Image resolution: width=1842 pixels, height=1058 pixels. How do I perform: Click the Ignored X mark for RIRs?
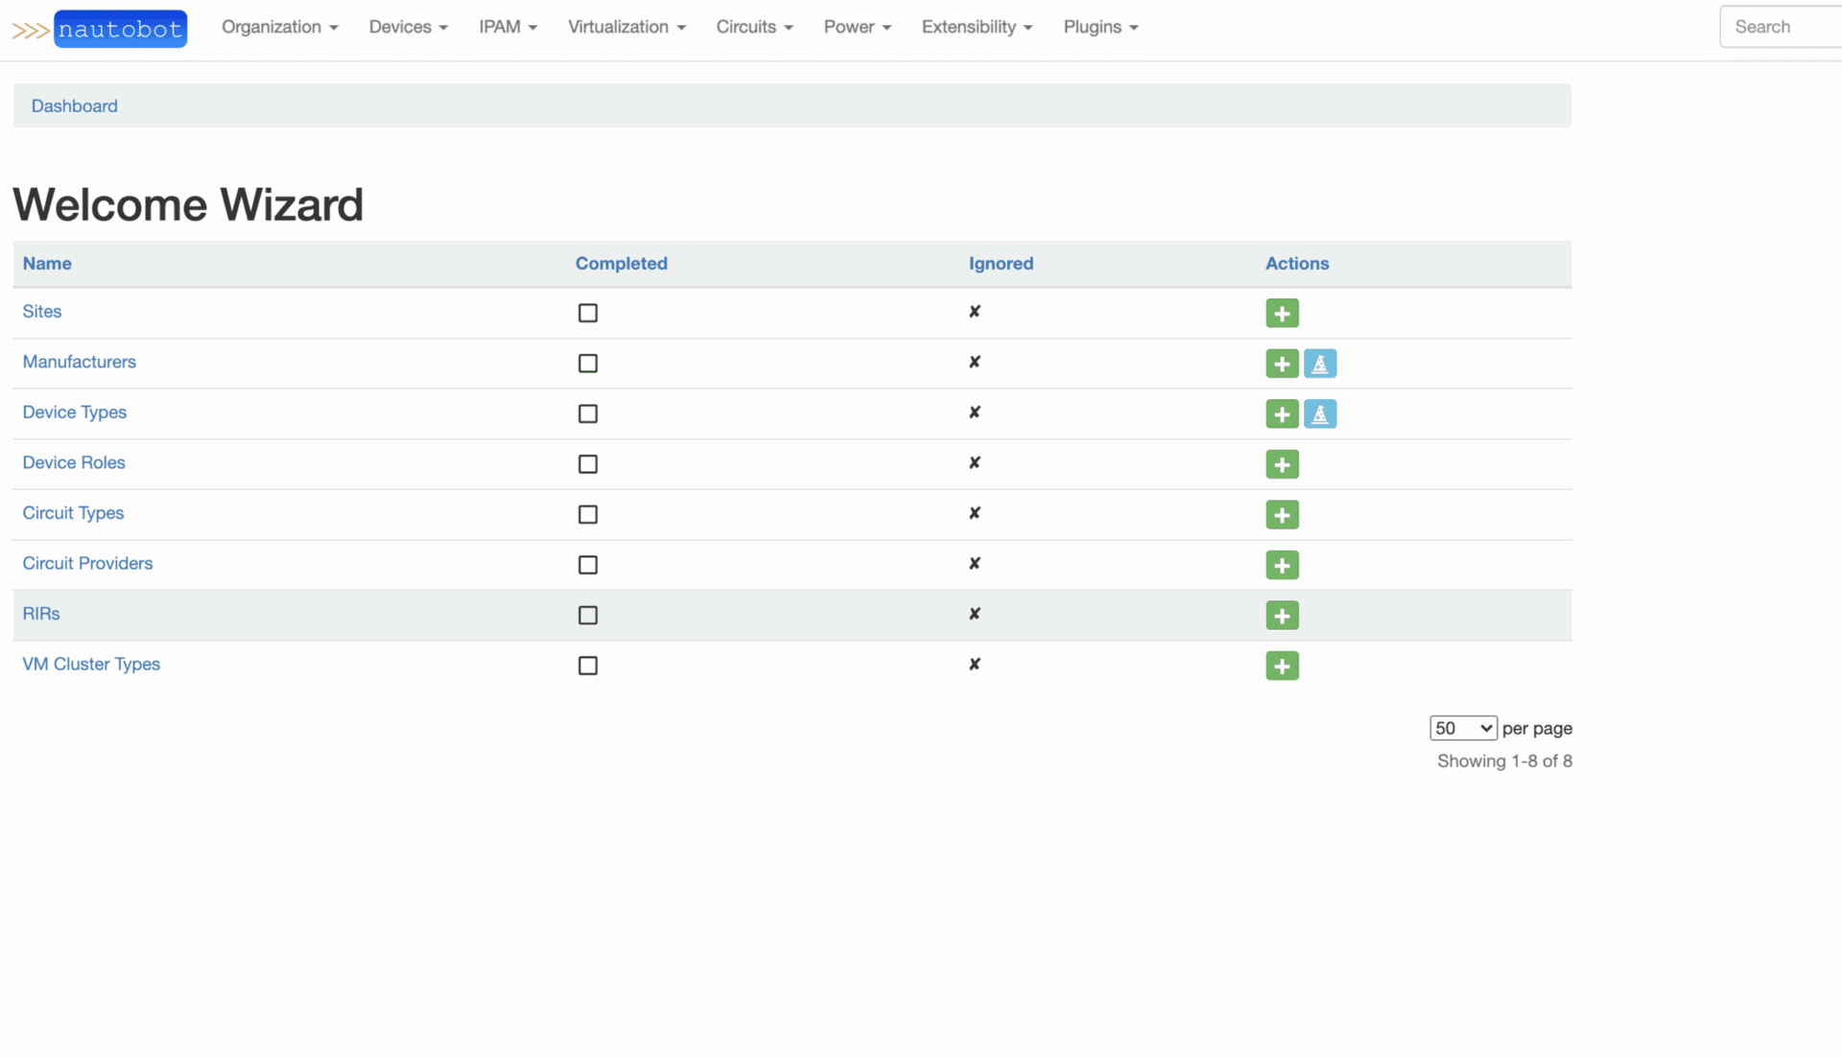tap(975, 614)
